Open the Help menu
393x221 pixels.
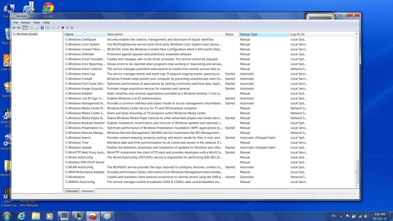point(47,23)
